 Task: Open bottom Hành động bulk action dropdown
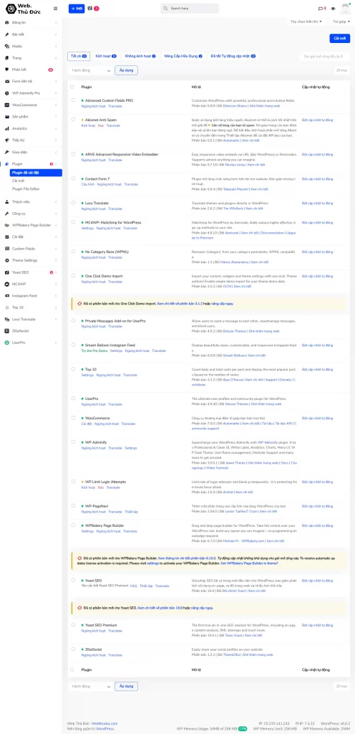click(x=90, y=686)
